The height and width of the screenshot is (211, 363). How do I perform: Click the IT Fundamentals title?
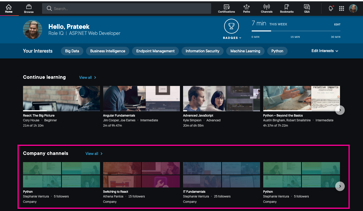194,192
